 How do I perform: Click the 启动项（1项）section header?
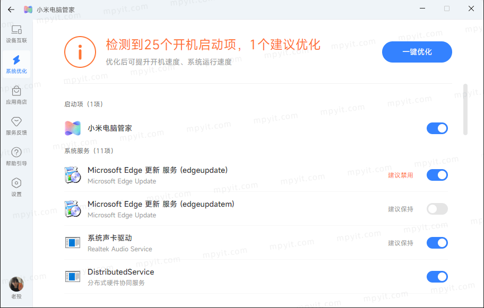[84, 104]
